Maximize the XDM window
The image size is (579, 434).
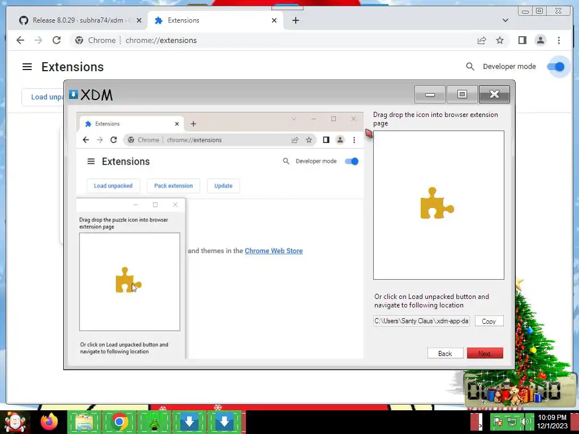click(462, 94)
